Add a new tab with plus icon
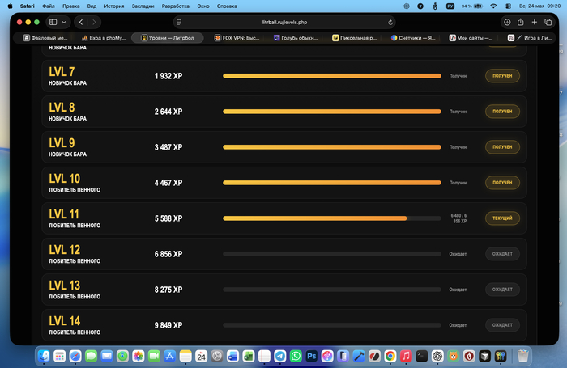The width and height of the screenshot is (567, 368). (534, 22)
